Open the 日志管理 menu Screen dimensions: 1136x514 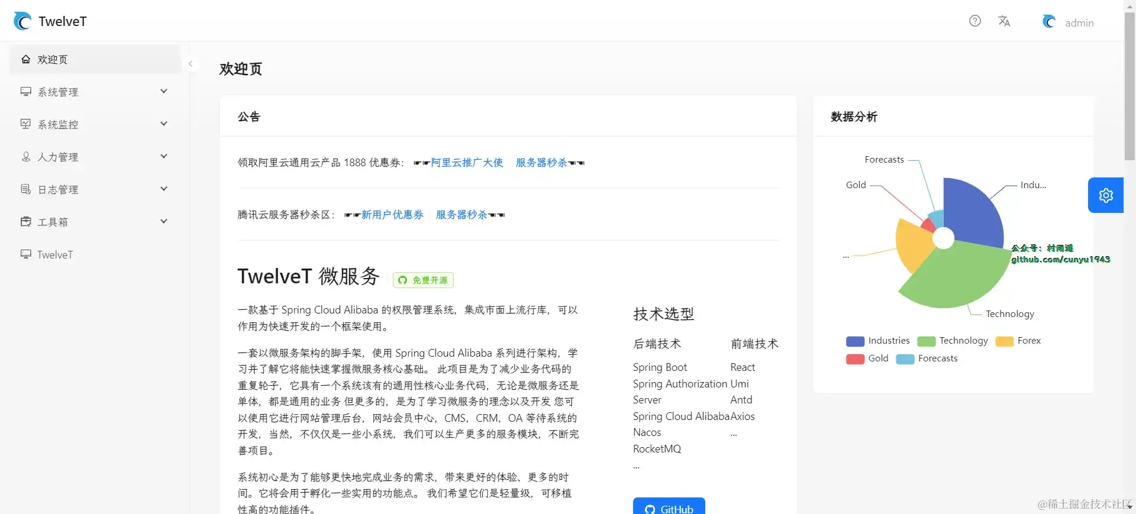(95, 189)
